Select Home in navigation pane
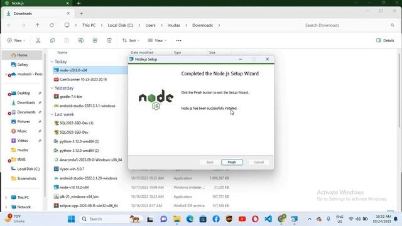 pos(22,55)
